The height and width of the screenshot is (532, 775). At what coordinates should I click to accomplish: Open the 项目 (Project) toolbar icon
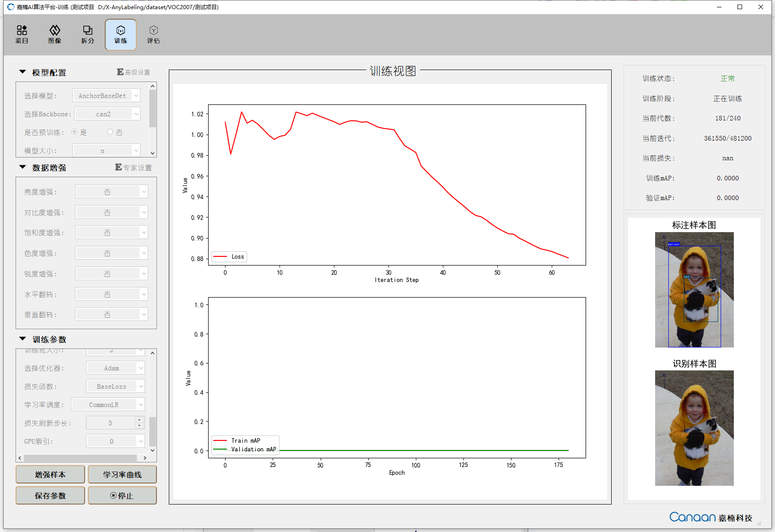pos(22,34)
